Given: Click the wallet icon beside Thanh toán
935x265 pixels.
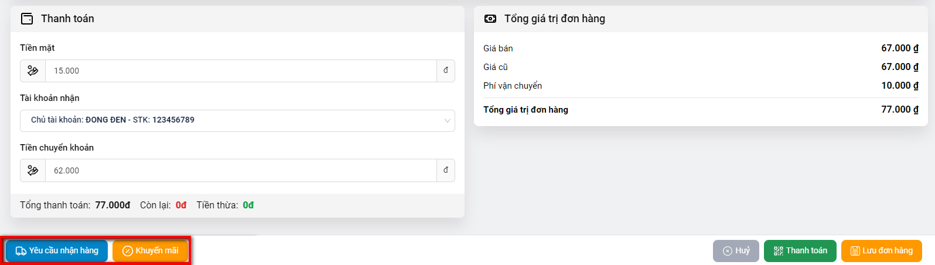Looking at the screenshot, I should pos(27,19).
